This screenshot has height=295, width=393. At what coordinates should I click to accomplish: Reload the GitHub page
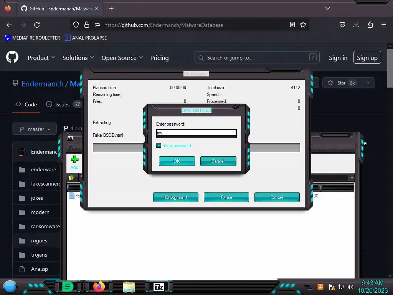[37, 25]
